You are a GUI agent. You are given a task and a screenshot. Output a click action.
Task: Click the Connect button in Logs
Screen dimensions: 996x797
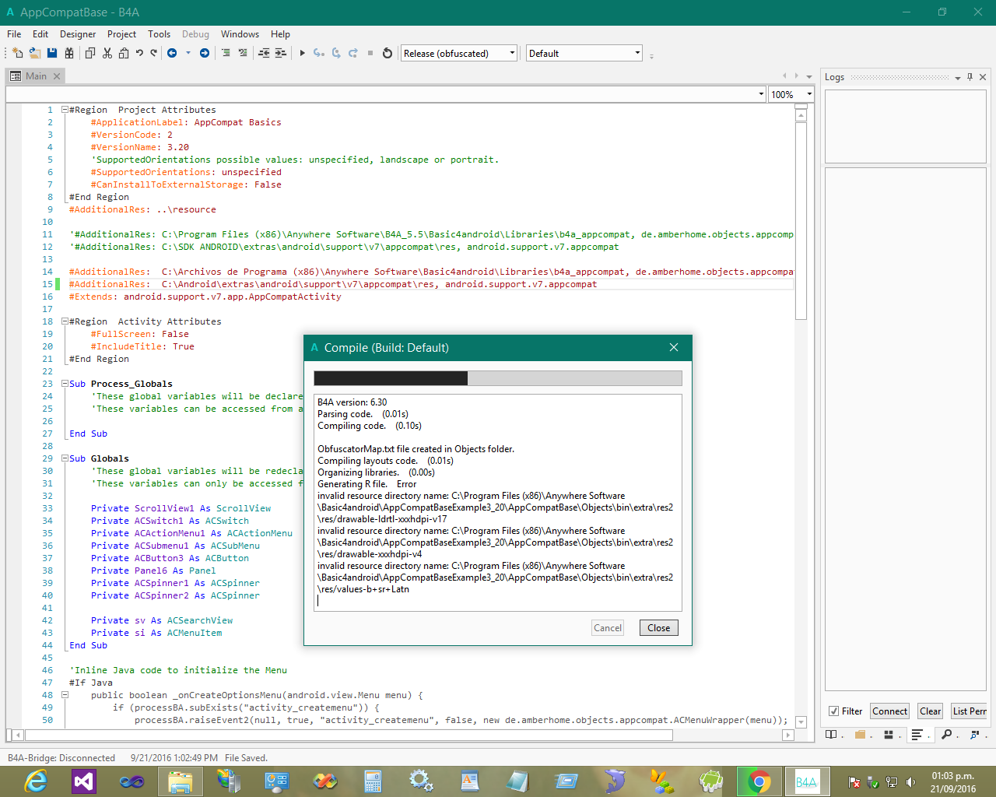889,711
